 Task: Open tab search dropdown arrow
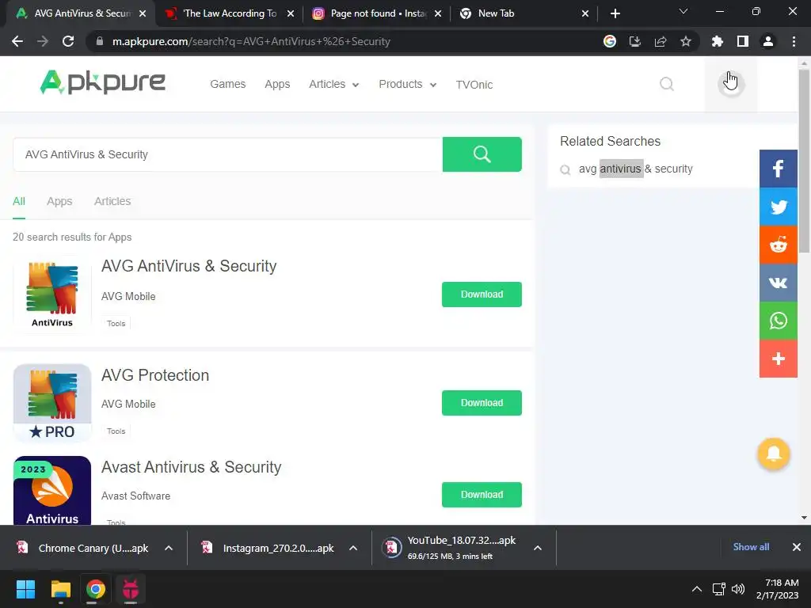(x=683, y=11)
